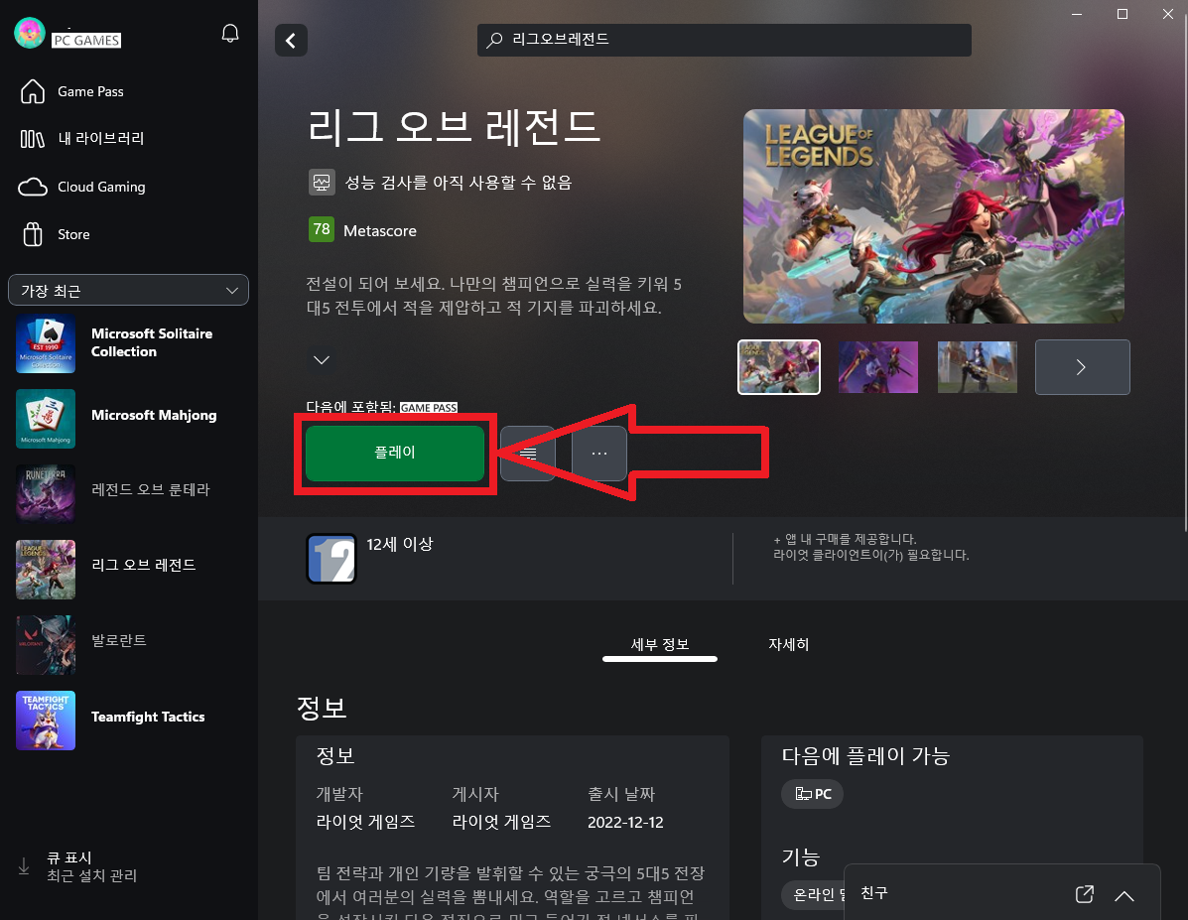Image resolution: width=1188 pixels, height=920 pixels.
Task: Click the Valorant game icon
Action: 46,644
